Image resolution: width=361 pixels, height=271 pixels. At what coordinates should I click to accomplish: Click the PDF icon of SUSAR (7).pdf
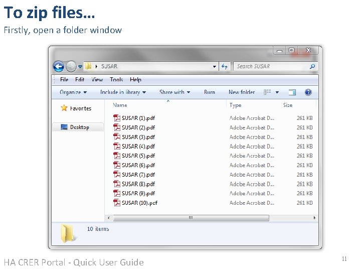click(117, 175)
